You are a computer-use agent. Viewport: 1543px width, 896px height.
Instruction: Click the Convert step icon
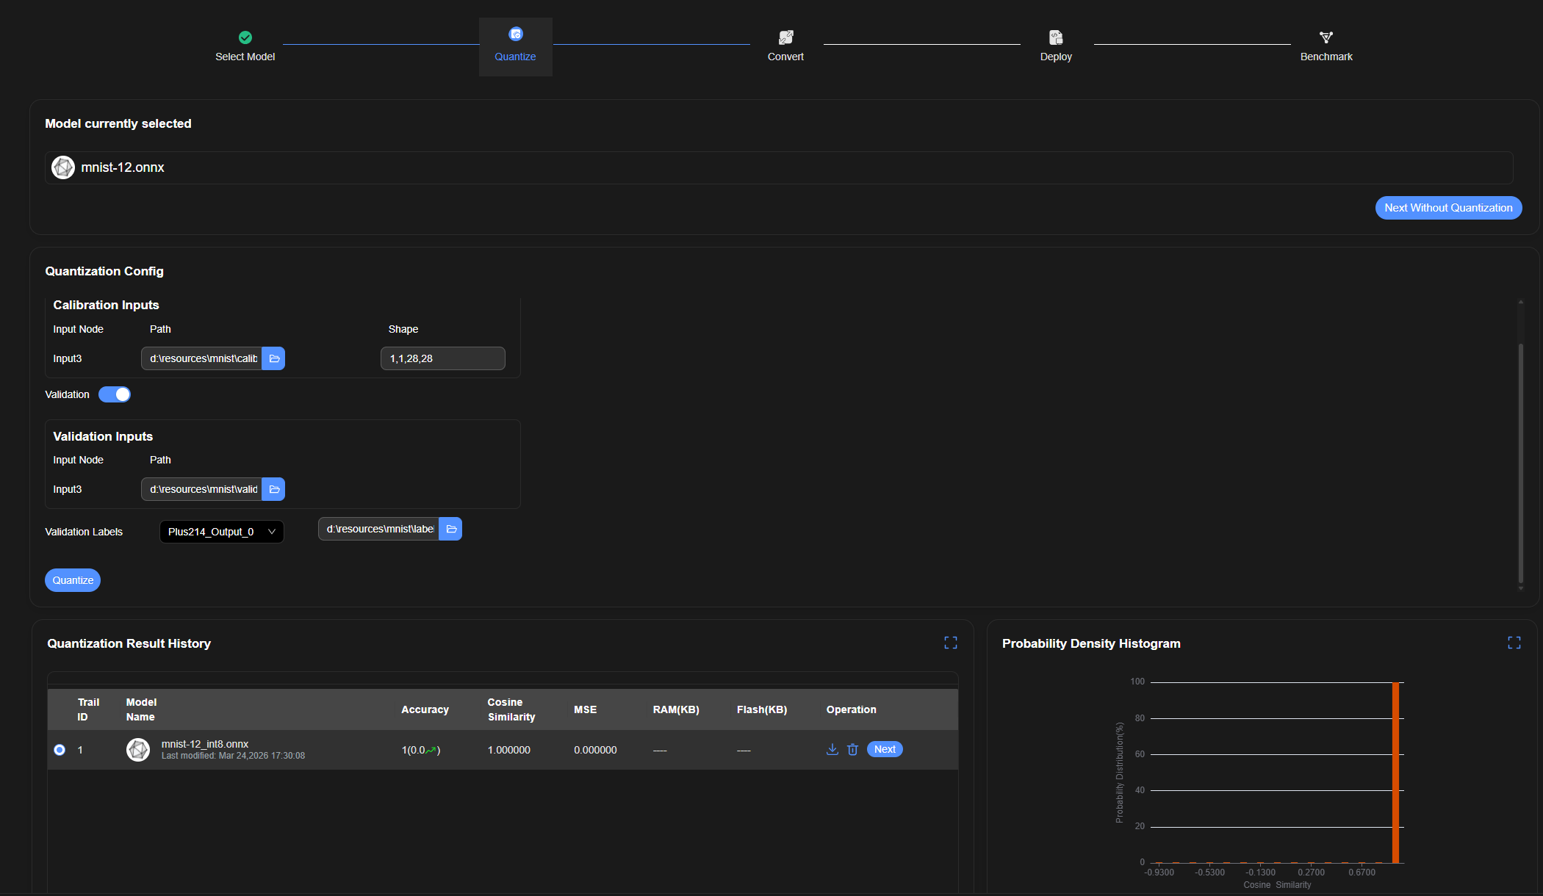point(785,37)
